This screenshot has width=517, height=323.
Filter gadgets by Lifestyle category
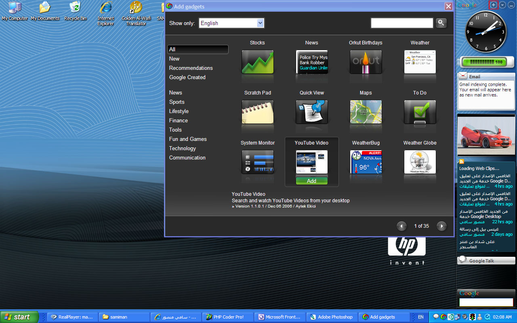click(179, 111)
